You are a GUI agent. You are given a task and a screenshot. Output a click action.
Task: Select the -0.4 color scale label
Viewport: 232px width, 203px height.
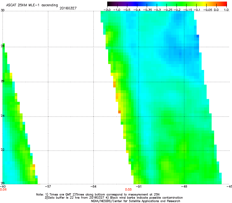pyautogui.click(x=137, y=10)
